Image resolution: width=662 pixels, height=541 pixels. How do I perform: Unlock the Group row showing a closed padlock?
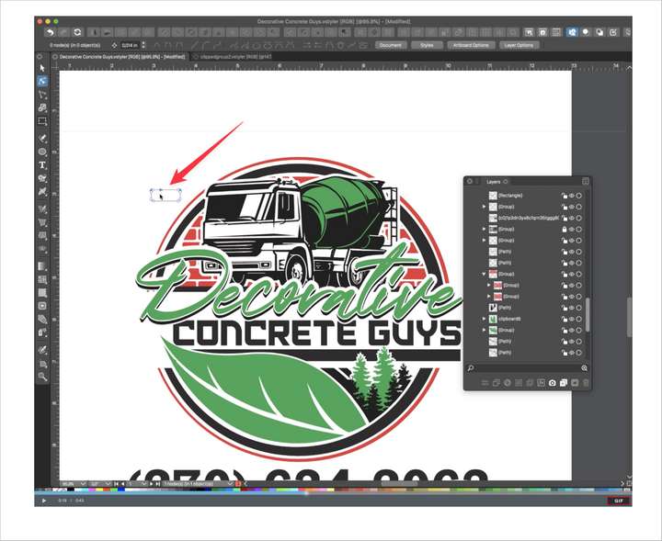(x=565, y=230)
